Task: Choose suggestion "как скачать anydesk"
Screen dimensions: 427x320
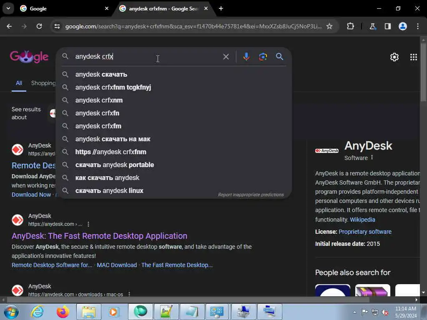Action: click(174, 177)
